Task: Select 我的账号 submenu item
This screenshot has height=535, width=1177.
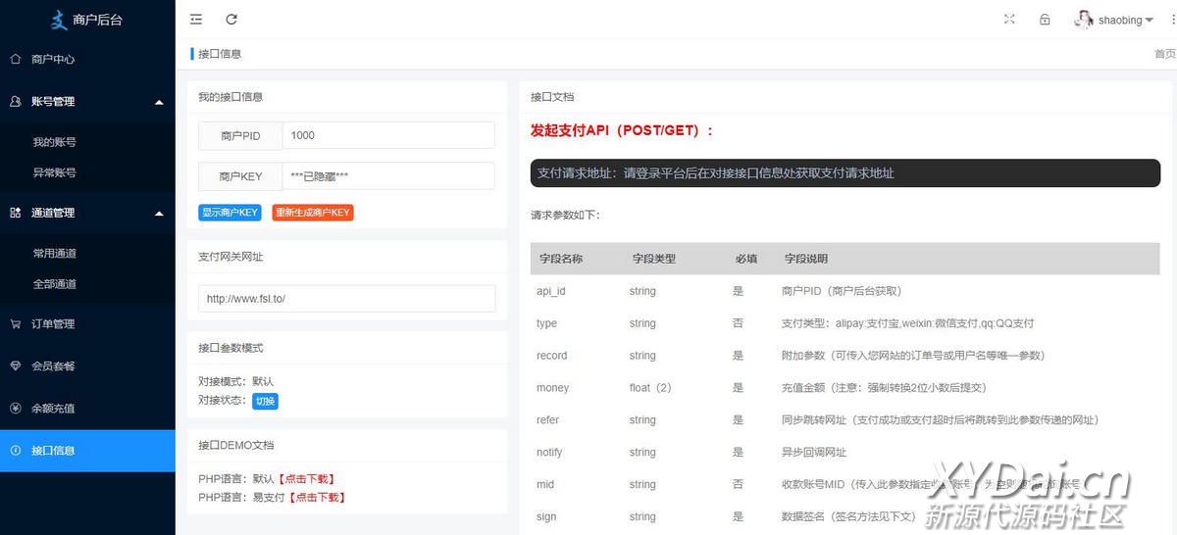Action: (54, 142)
